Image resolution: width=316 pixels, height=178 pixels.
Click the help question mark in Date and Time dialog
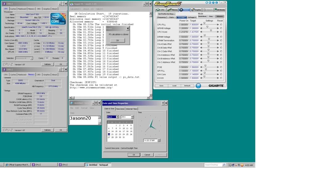tap(163, 103)
